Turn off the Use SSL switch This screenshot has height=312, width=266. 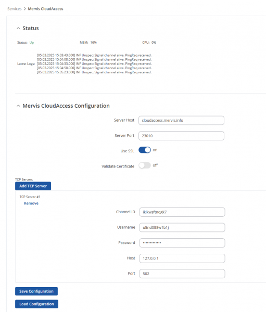click(x=145, y=150)
